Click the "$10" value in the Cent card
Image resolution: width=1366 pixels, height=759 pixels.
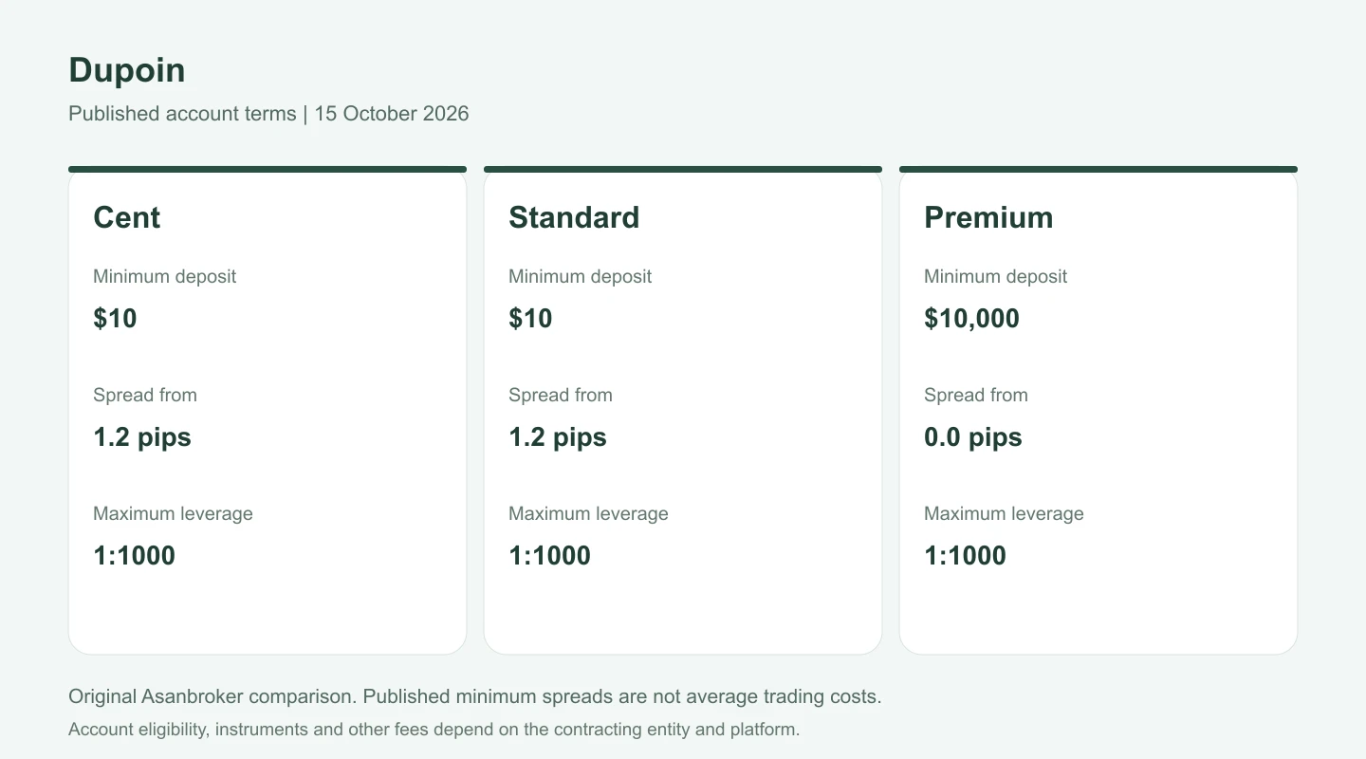click(x=115, y=318)
